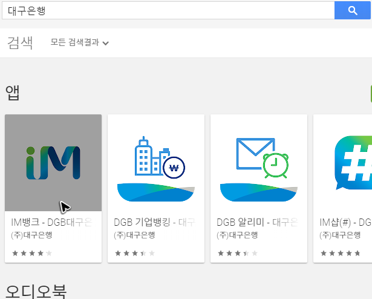Click the blue search magnifier button

pyautogui.click(x=352, y=10)
